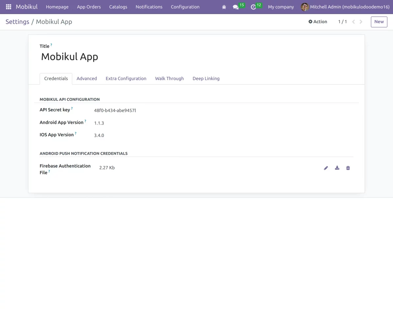This screenshot has height=309, width=393.
Task: Navigate to previous record with left arrow
Action: coord(353,22)
